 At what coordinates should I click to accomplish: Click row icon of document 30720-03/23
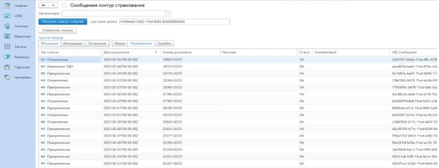[x=43, y=73]
